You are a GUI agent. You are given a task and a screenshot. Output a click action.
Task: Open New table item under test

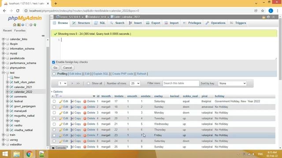pyautogui.click(x=17, y=77)
